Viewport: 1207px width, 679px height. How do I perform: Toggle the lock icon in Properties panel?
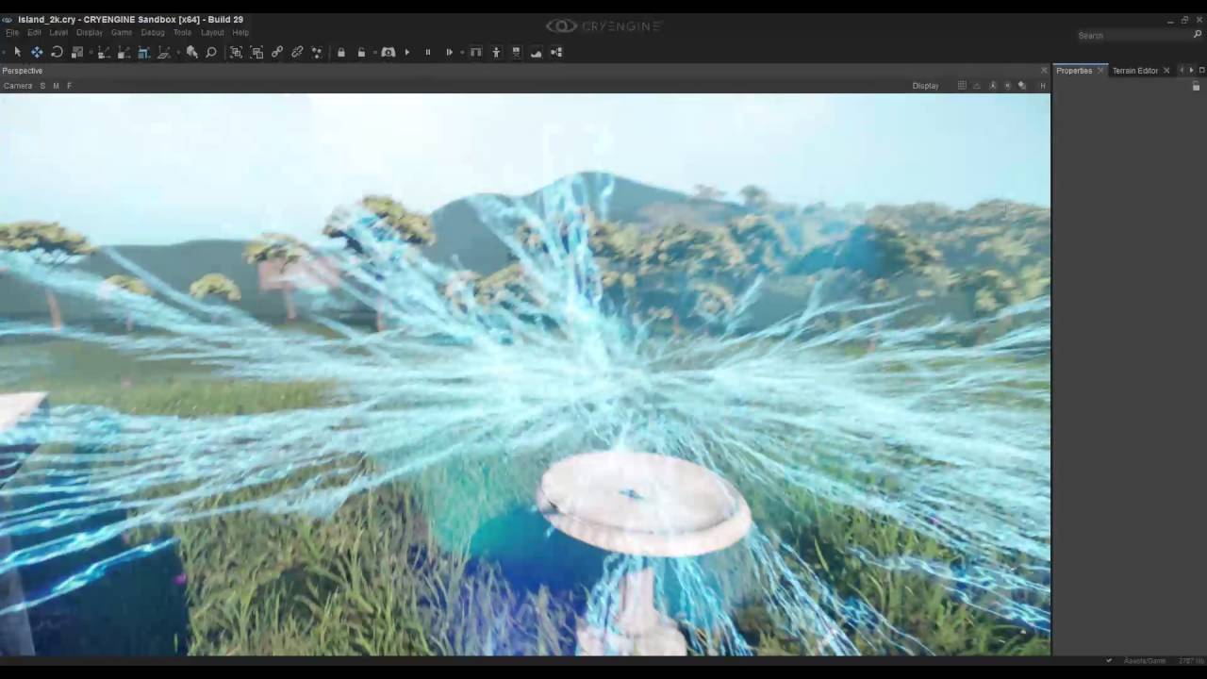tap(1196, 86)
